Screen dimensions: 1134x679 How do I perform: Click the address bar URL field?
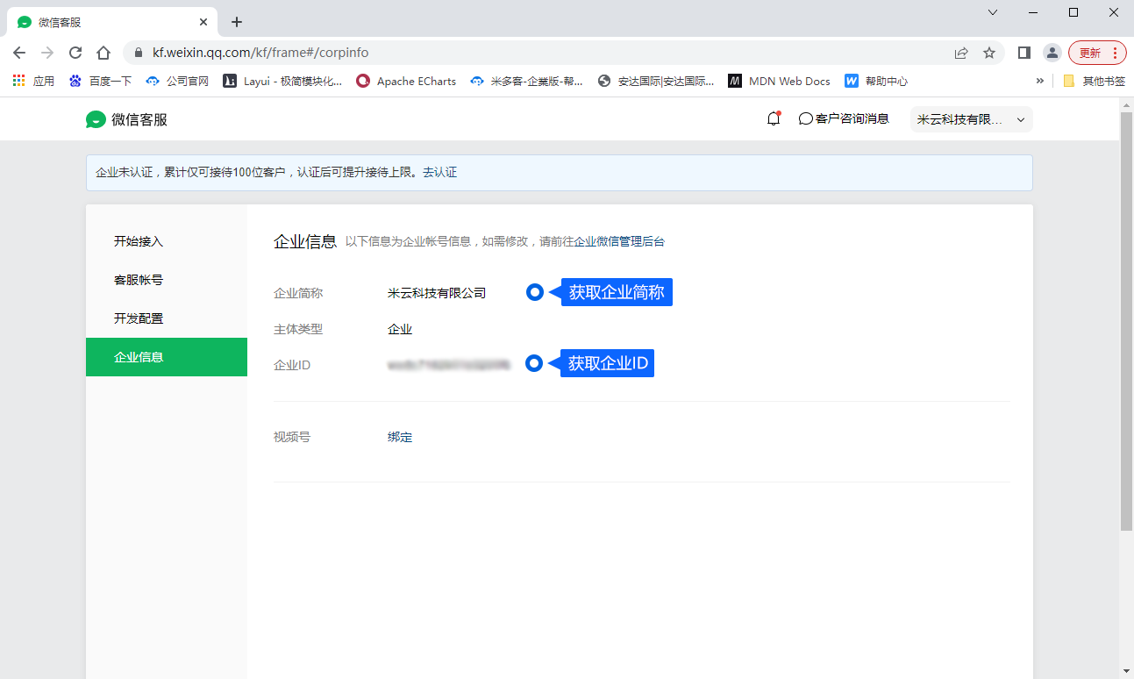point(526,53)
